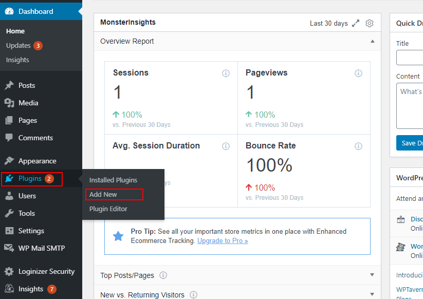This screenshot has height=299, width=423.
Task: Click the Pages sidebar icon
Action: pyautogui.click(x=9, y=120)
